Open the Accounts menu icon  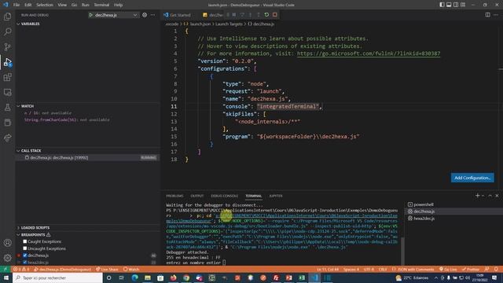pyautogui.click(x=7, y=243)
